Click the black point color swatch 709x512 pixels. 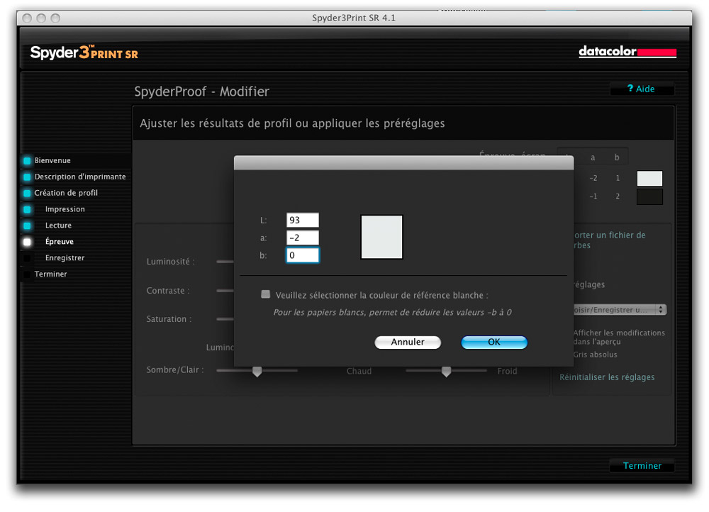point(649,196)
